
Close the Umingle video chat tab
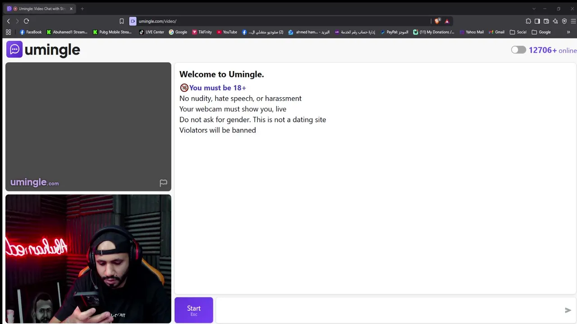[71, 9]
